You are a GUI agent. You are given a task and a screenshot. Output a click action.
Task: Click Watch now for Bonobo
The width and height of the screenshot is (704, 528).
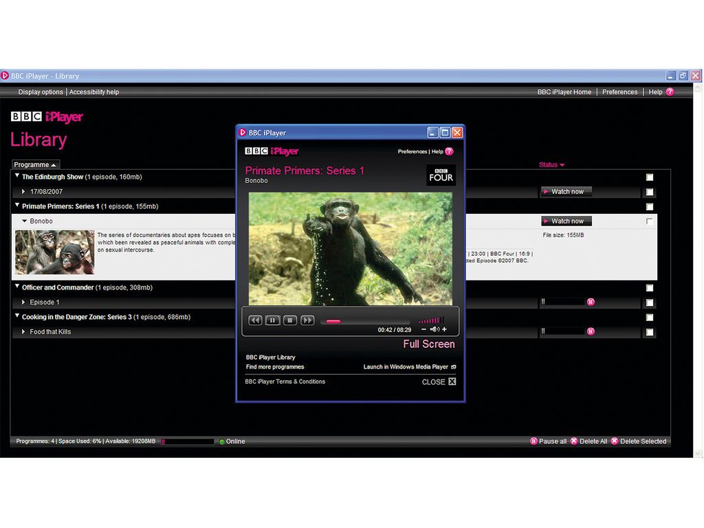(566, 221)
